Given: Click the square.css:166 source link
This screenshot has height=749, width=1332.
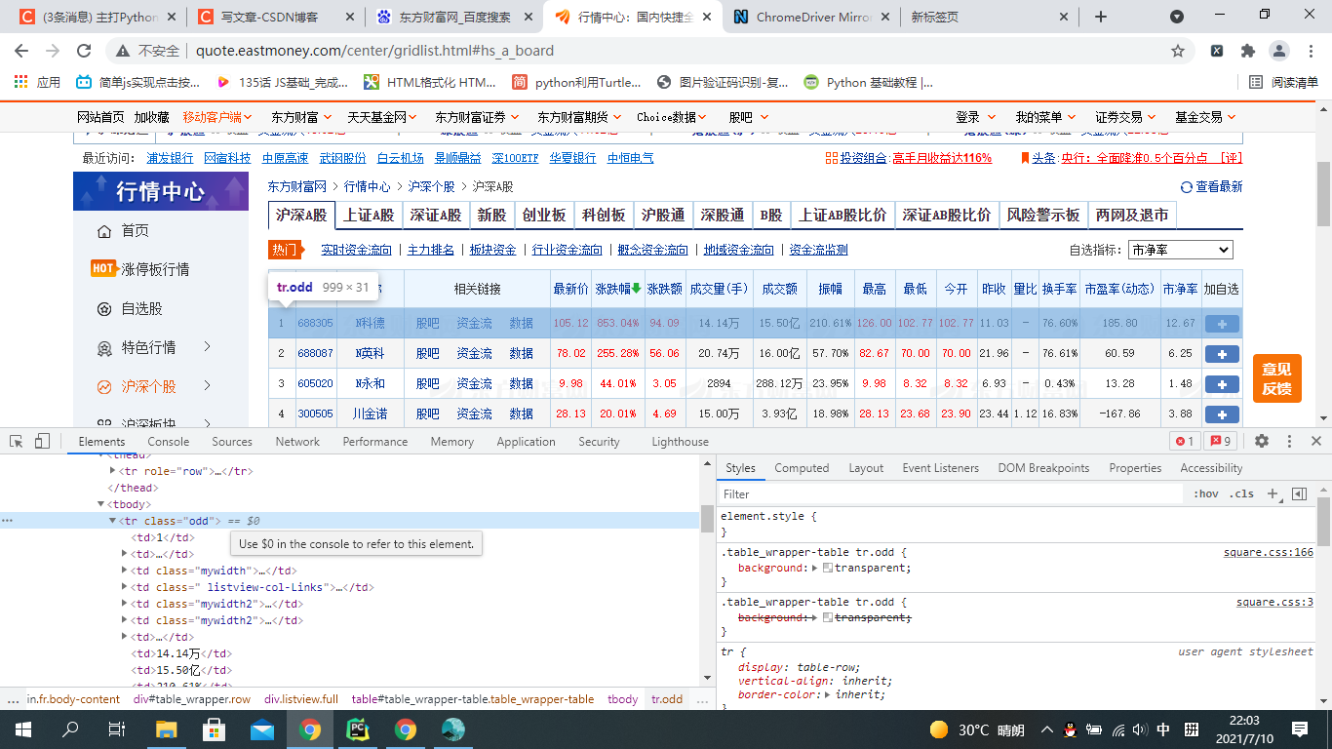Looking at the screenshot, I should 1269,552.
